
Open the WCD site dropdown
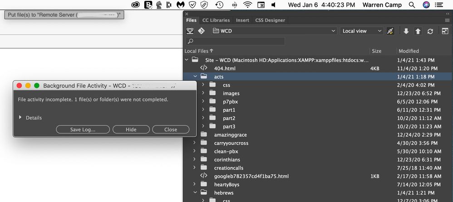tap(274, 31)
